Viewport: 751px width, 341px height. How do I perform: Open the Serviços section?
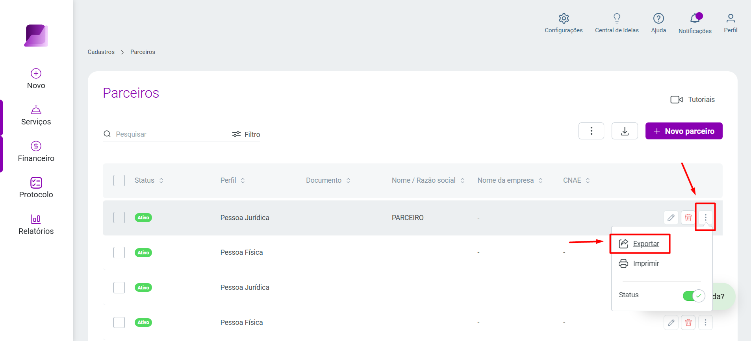tap(36, 115)
